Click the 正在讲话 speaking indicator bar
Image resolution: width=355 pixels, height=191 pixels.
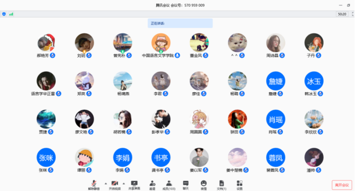180,23
